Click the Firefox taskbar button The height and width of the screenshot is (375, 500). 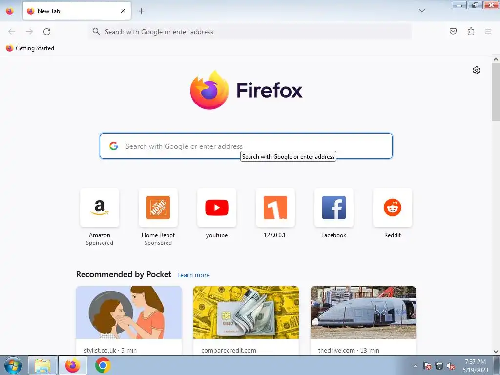pos(73,365)
